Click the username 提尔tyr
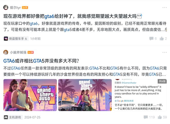 [15, 7]
